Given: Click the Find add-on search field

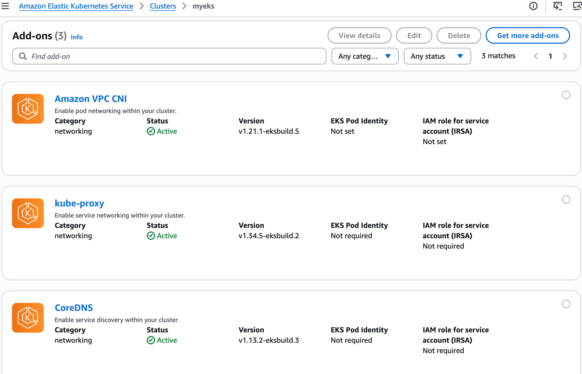Looking at the screenshot, I should (169, 56).
